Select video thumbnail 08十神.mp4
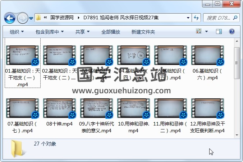The image size is (243, 162). coord(60,108)
